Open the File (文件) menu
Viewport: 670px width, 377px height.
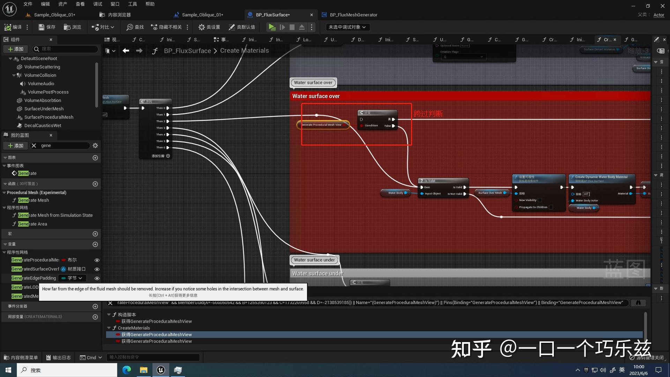(x=28, y=4)
